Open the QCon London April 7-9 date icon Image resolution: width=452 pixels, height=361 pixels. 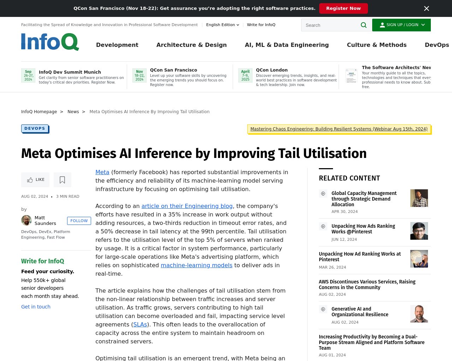coord(245,75)
